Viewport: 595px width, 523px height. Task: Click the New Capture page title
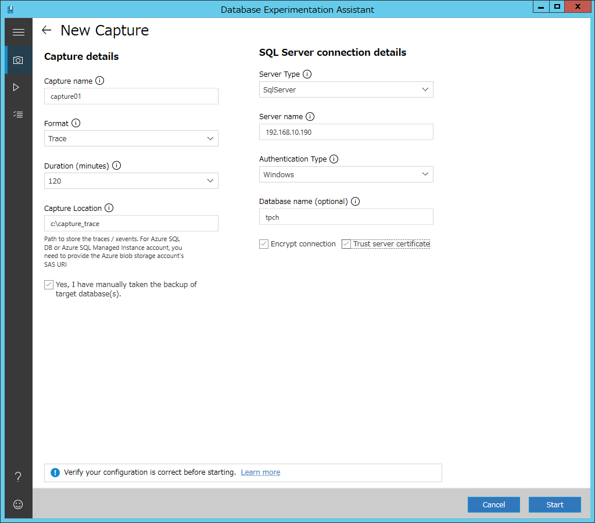point(105,30)
